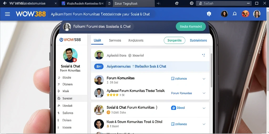Open notifications bell in the blue header
The width and height of the screenshot is (269, 134).
pos(235,14)
